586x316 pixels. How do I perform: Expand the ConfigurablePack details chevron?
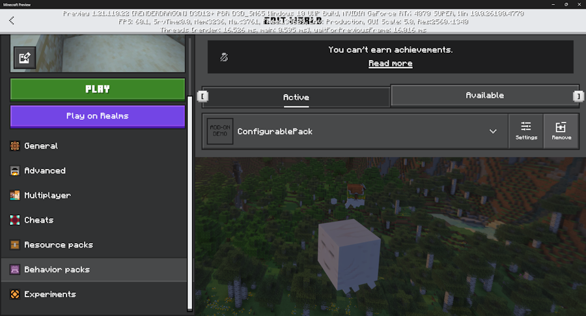[x=493, y=131]
